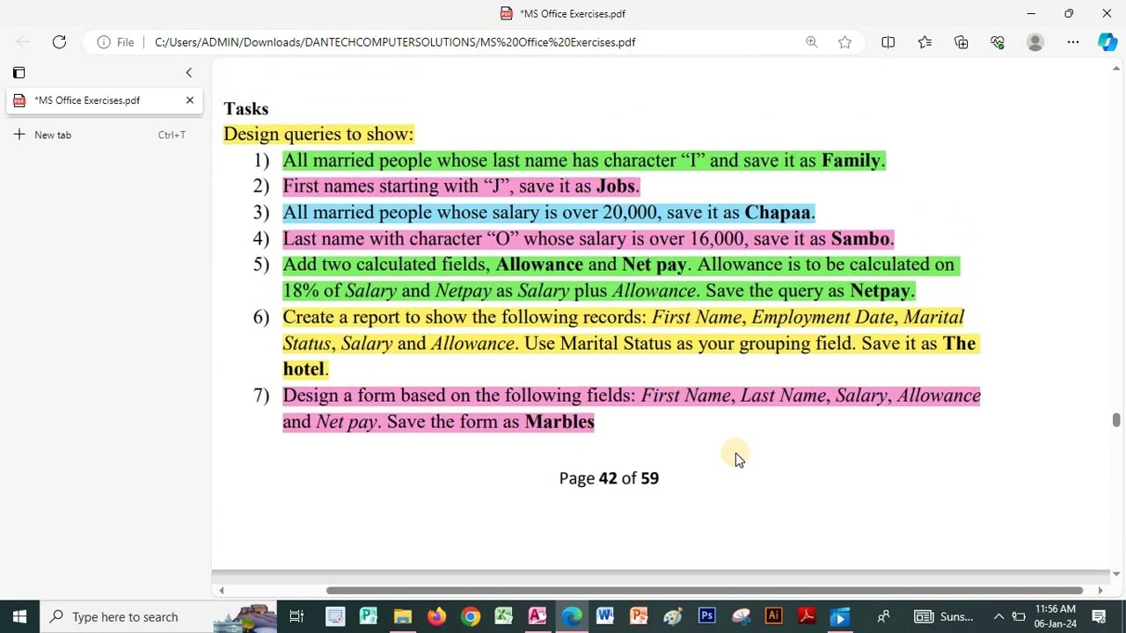Open the Paint palette icon on taskbar
Screen dimensions: 1126x633
coord(673,617)
